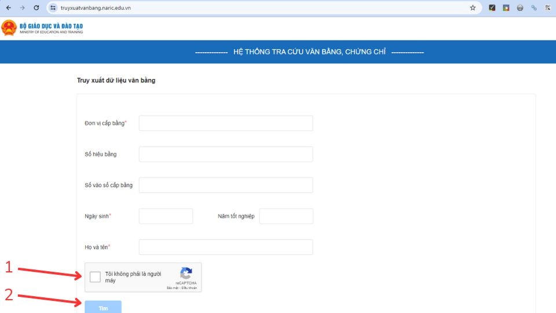The height and width of the screenshot is (313, 556).
Task: Click the gray round extension icon
Action: coord(520,8)
